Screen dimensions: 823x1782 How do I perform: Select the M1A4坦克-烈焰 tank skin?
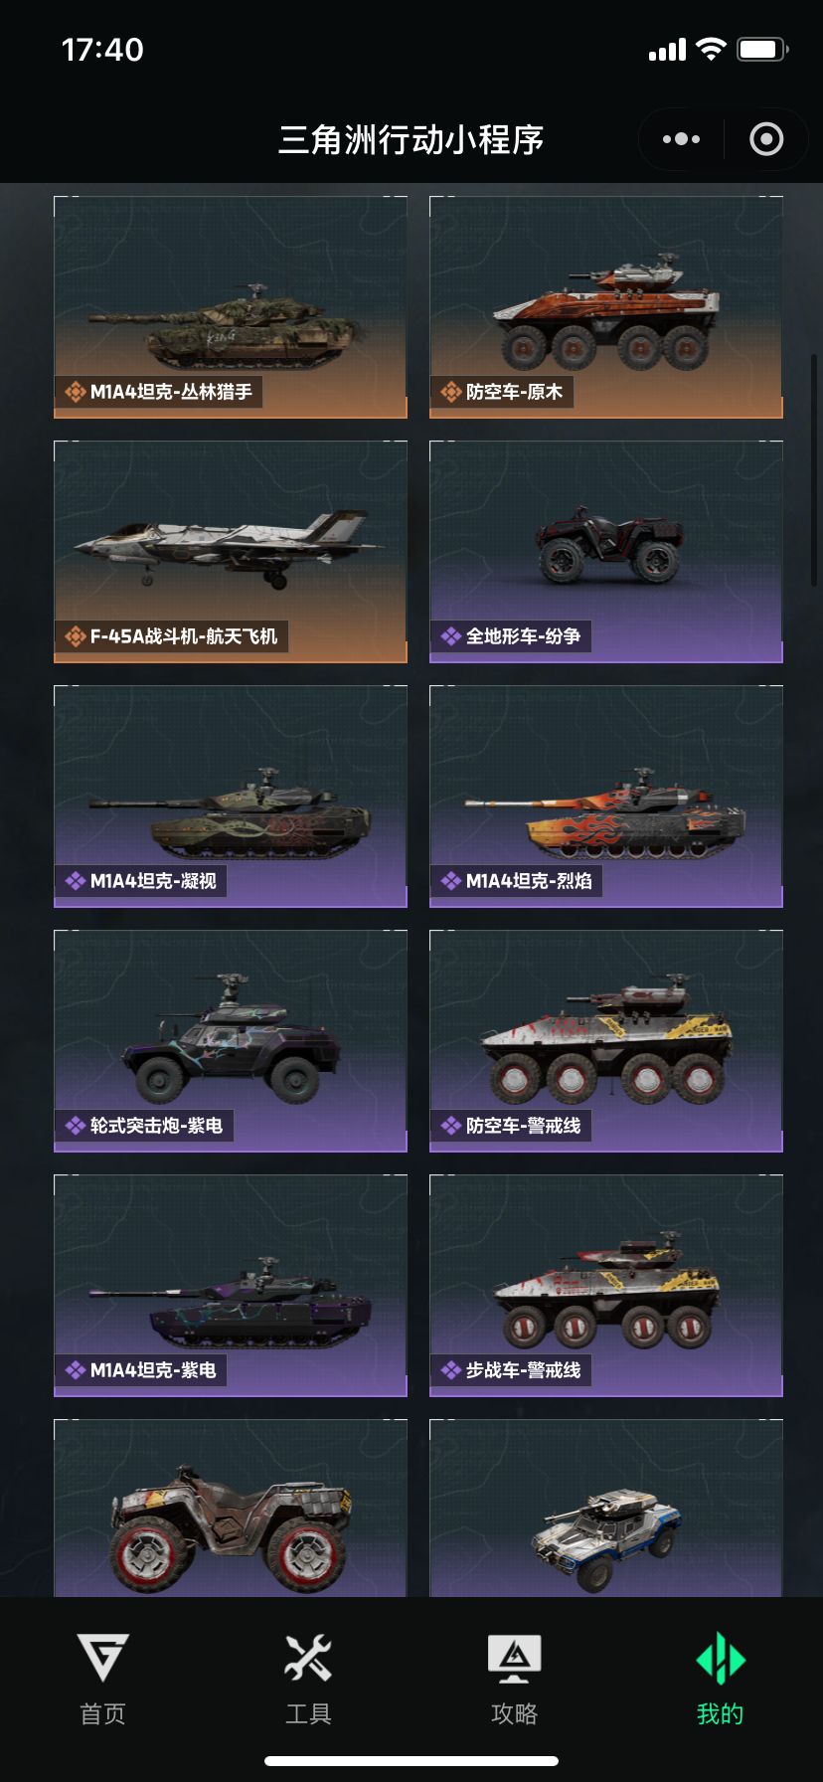click(x=606, y=796)
